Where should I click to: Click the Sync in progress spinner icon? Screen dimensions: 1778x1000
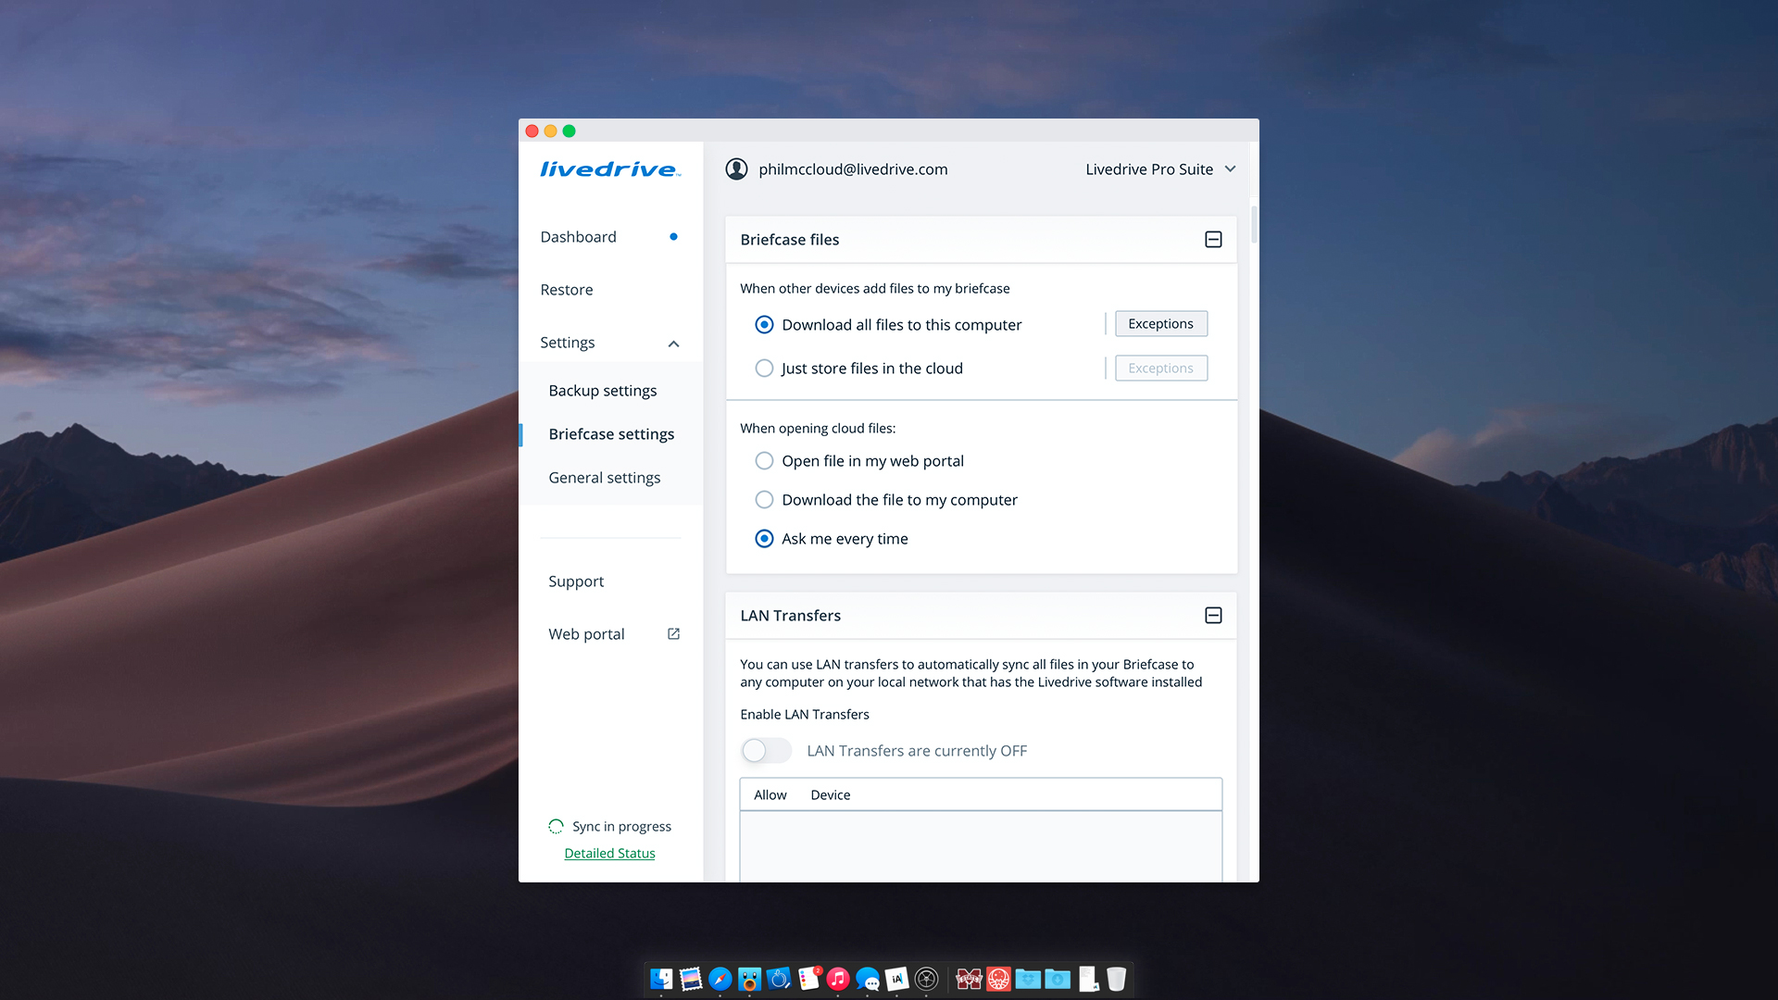(556, 826)
